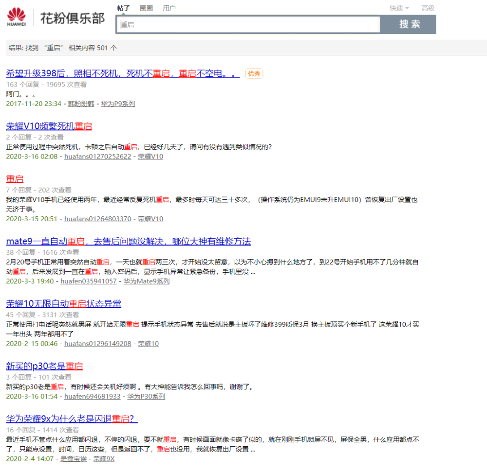Viewport: 487px width, 472px height.
Task: Click the result count text 相关内容 501 个
Action: tap(93, 48)
